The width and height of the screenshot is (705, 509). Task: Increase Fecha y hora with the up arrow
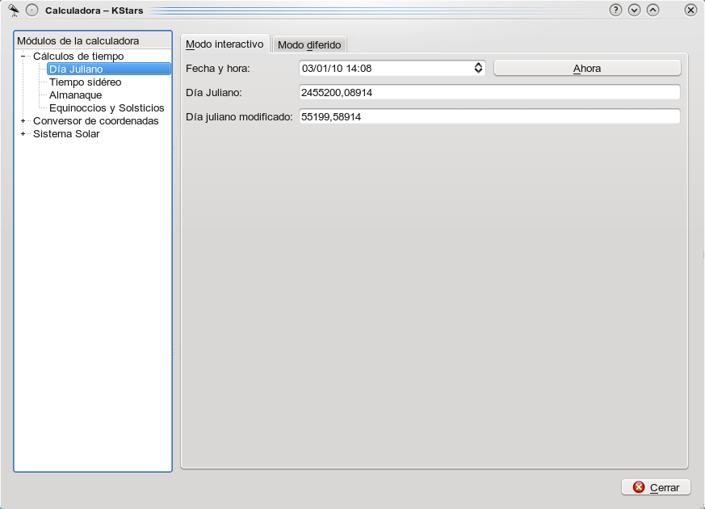[478, 65]
